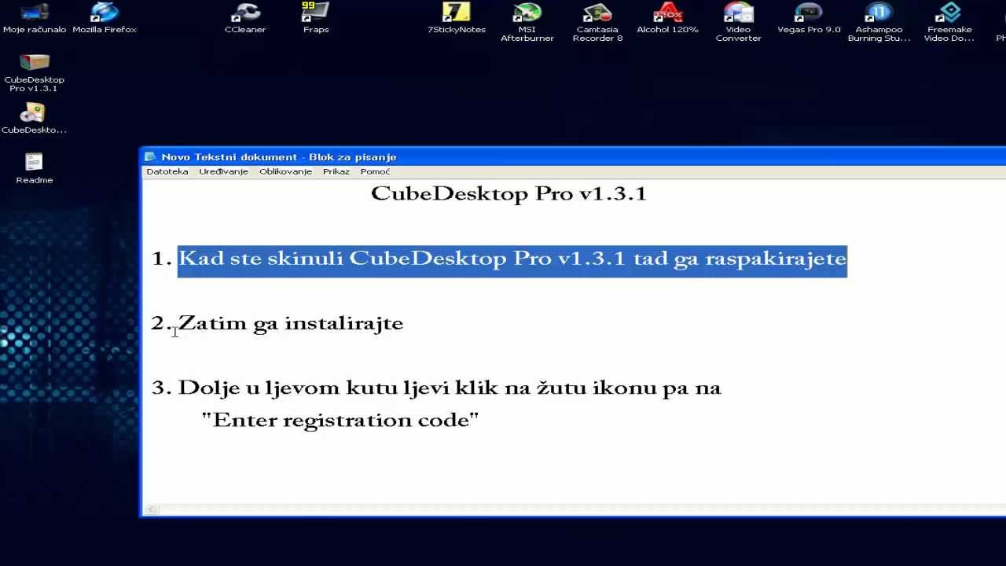Click Notepad title bar text
The width and height of the screenshot is (1006, 566).
point(279,157)
